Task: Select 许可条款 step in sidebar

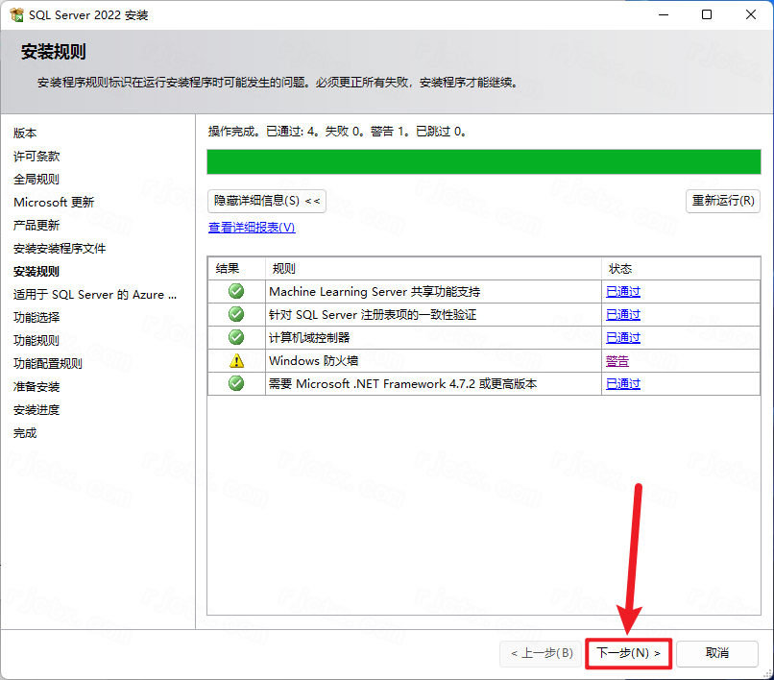Action: 36,156
